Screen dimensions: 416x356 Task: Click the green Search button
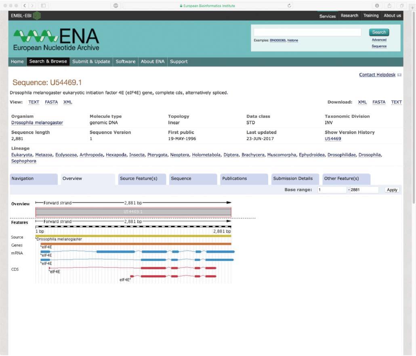click(x=379, y=32)
